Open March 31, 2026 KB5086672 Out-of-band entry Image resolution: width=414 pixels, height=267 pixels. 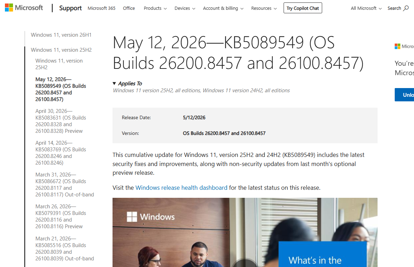point(65,185)
